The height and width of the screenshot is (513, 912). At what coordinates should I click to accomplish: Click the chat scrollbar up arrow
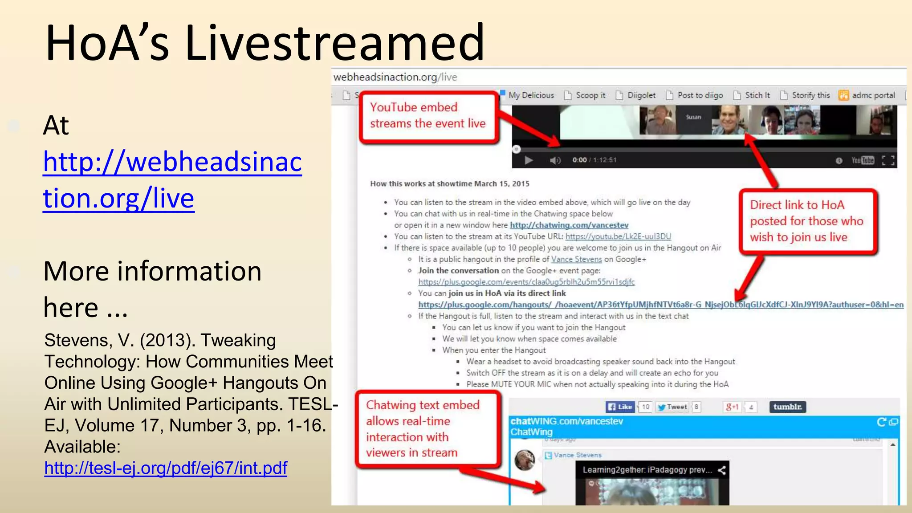[893, 445]
